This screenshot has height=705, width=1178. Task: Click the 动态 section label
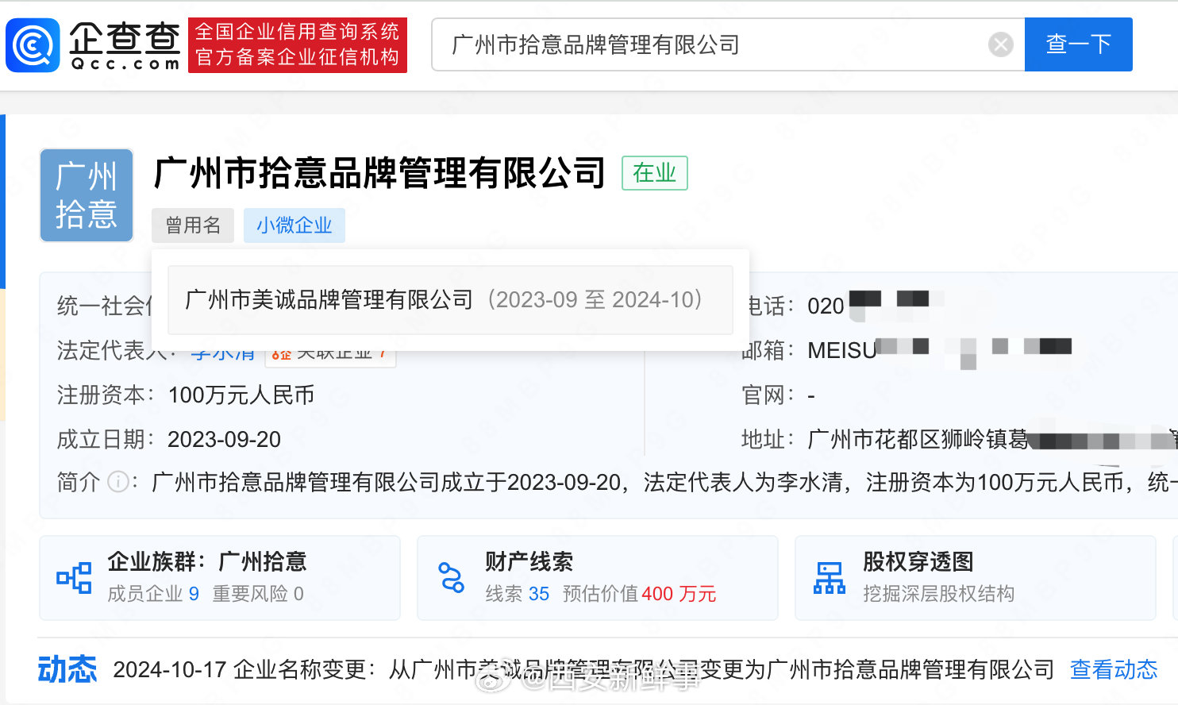67,669
